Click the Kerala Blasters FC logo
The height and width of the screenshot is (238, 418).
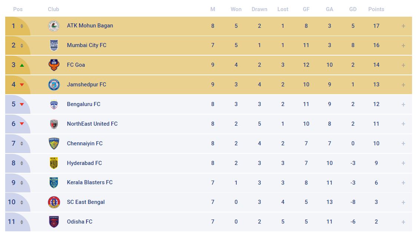(54, 182)
